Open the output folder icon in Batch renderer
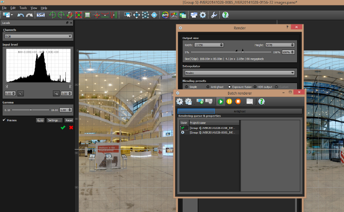Image resolution: width=344 pixels, height=212 pixels. (250, 101)
